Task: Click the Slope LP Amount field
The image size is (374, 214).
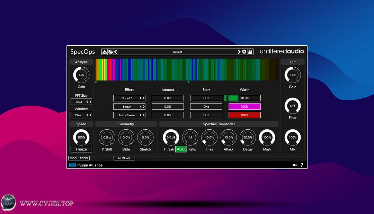Action: pos(168,98)
